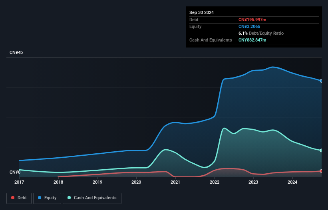Click Cash And Equivalents label in tooltip
328x210 pixels.
[x=211, y=40]
